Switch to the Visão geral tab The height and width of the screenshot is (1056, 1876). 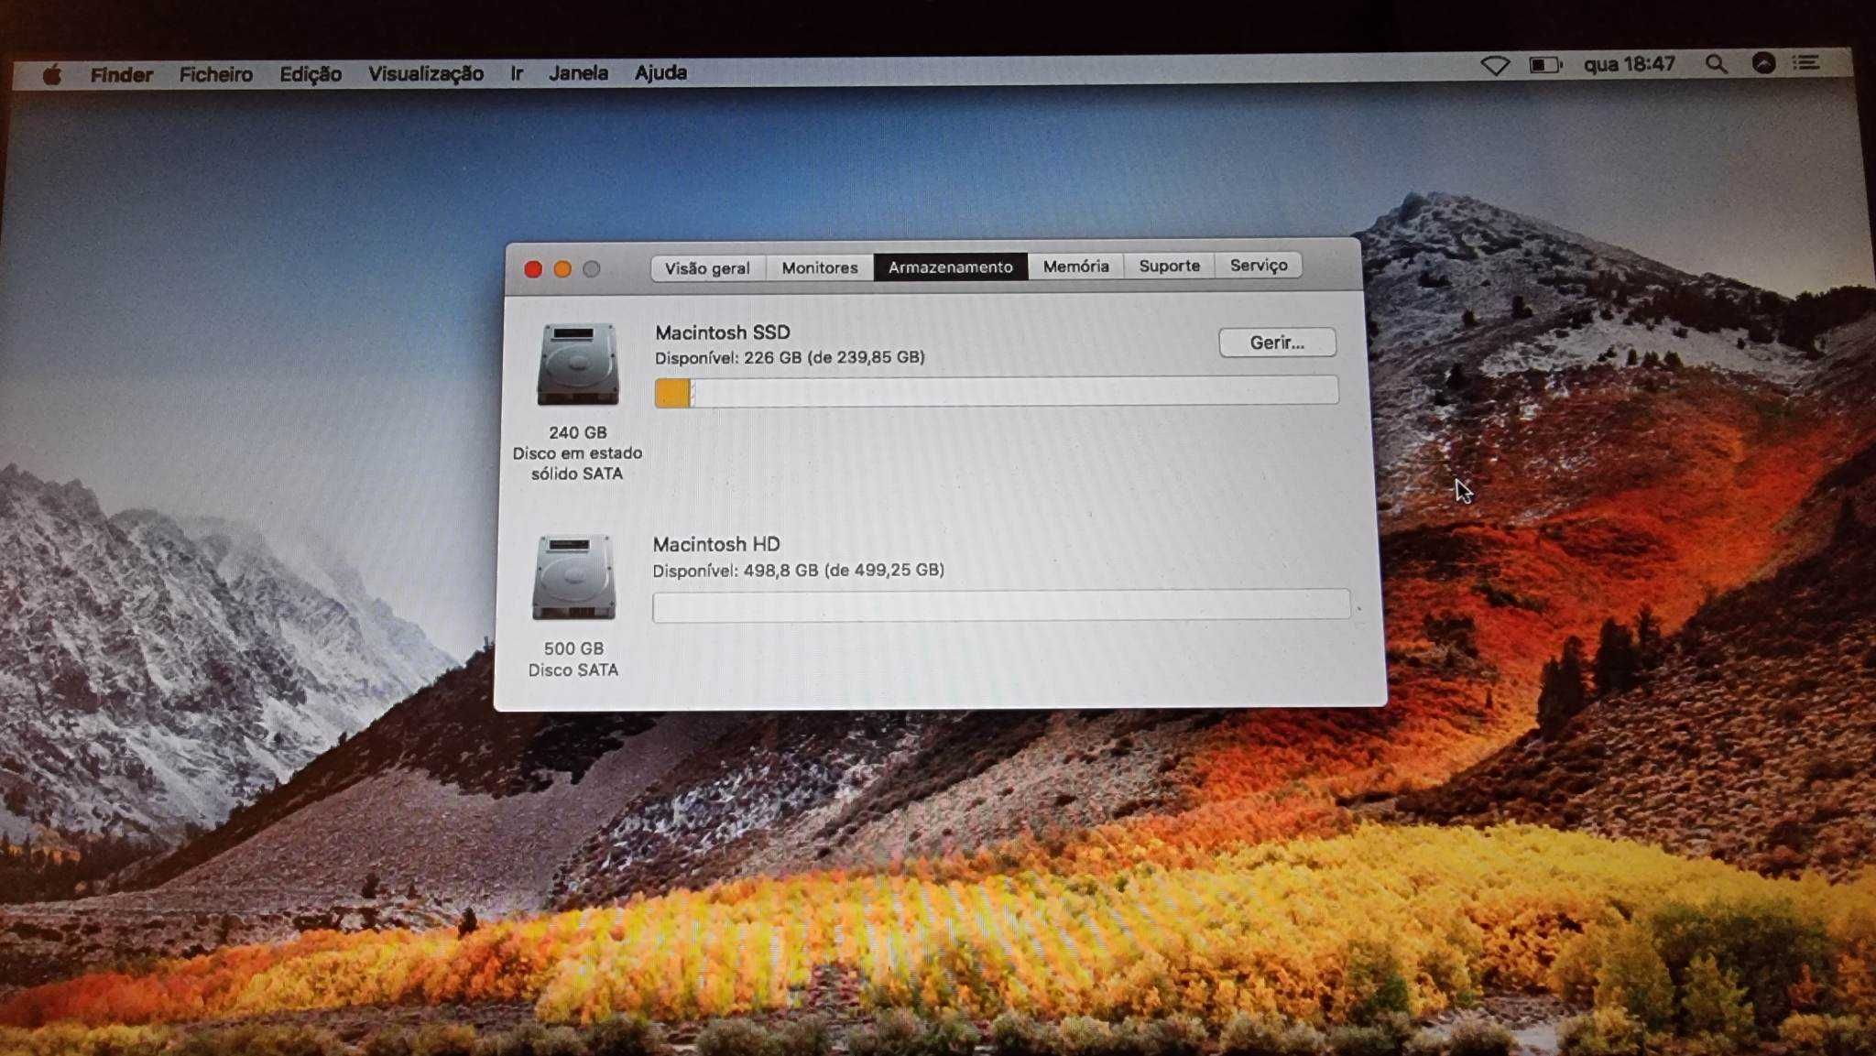[708, 268]
